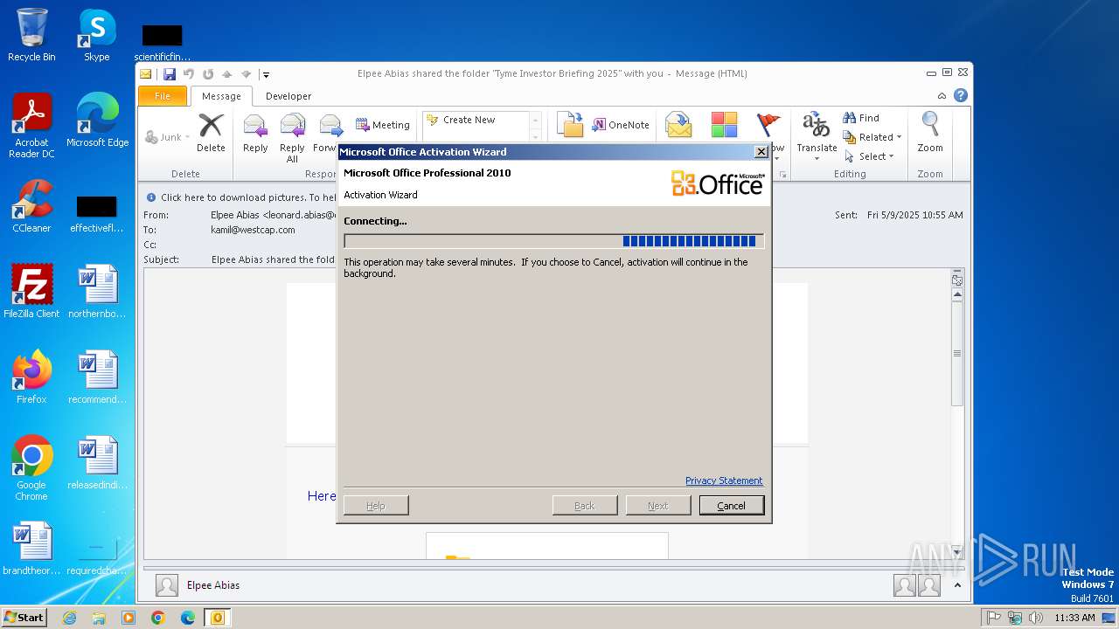
Task: Click recipient kamil@westcap.com in To field
Action: click(x=253, y=230)
